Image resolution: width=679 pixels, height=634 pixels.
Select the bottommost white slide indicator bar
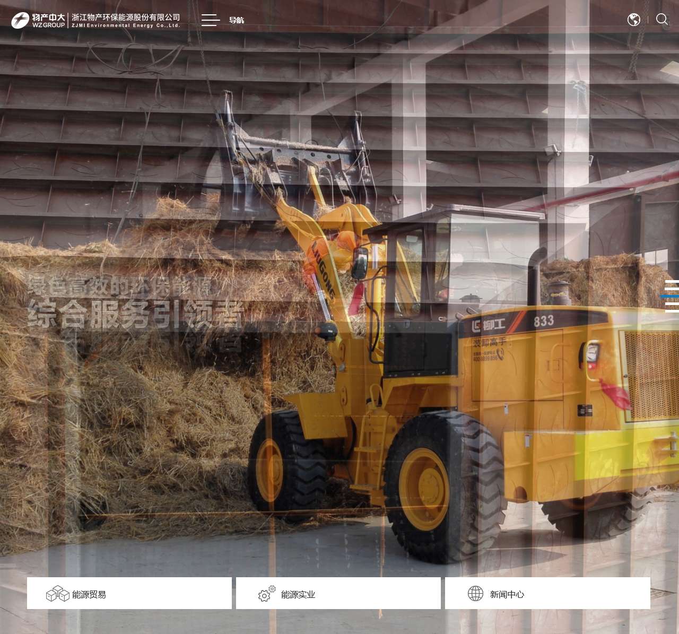coord(672,311)
